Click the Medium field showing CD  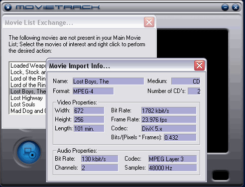point(186,82)
